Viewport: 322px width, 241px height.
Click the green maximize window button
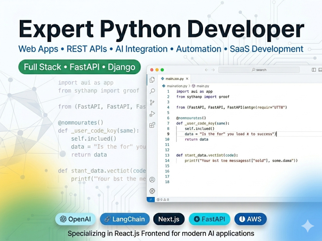(x=162, y=70)
